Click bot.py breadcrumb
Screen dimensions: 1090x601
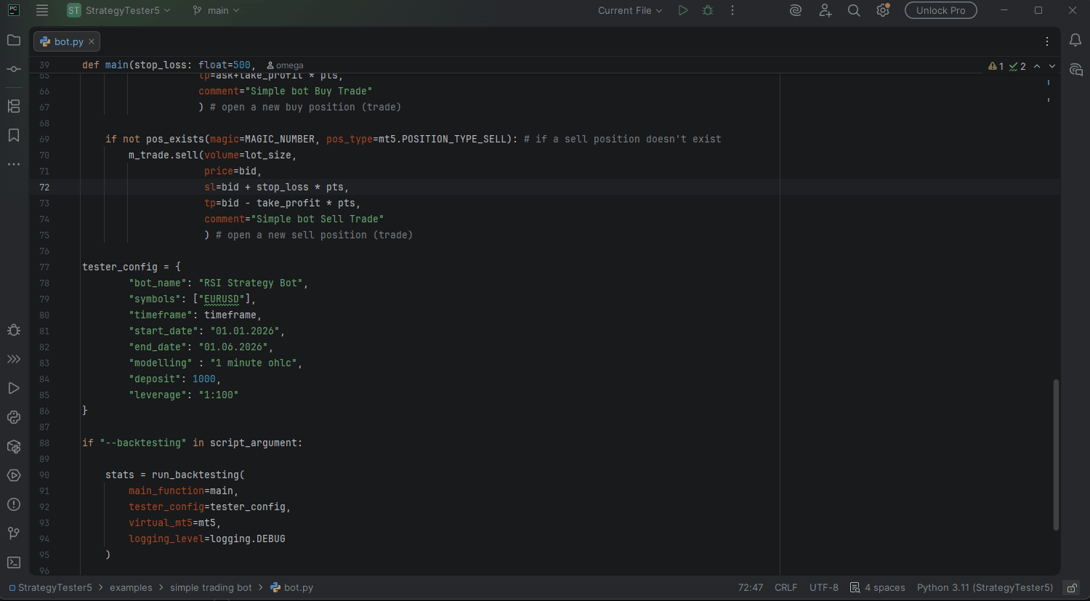pos(292,587)
